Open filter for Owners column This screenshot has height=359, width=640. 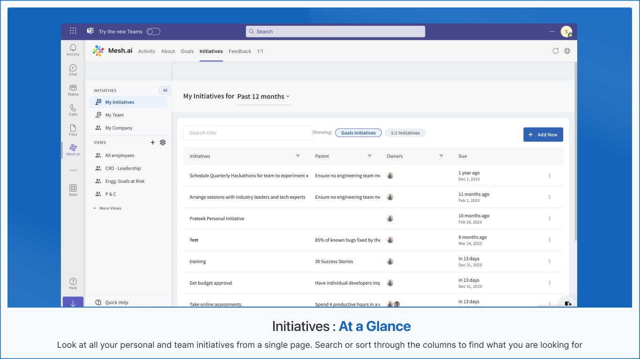(441, 156)
